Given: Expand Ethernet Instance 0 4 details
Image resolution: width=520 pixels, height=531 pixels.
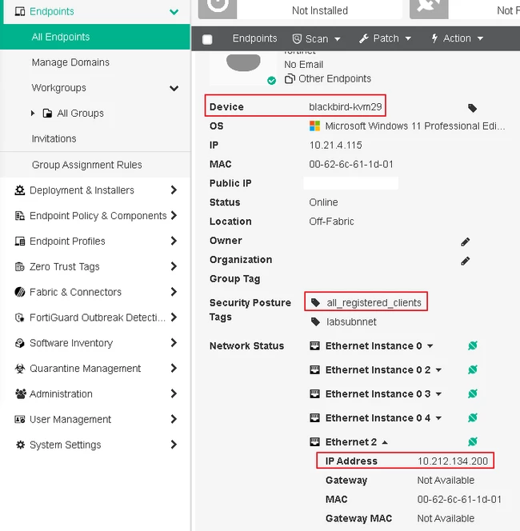Looking at the screenshot, I should (x=438, y=418).
